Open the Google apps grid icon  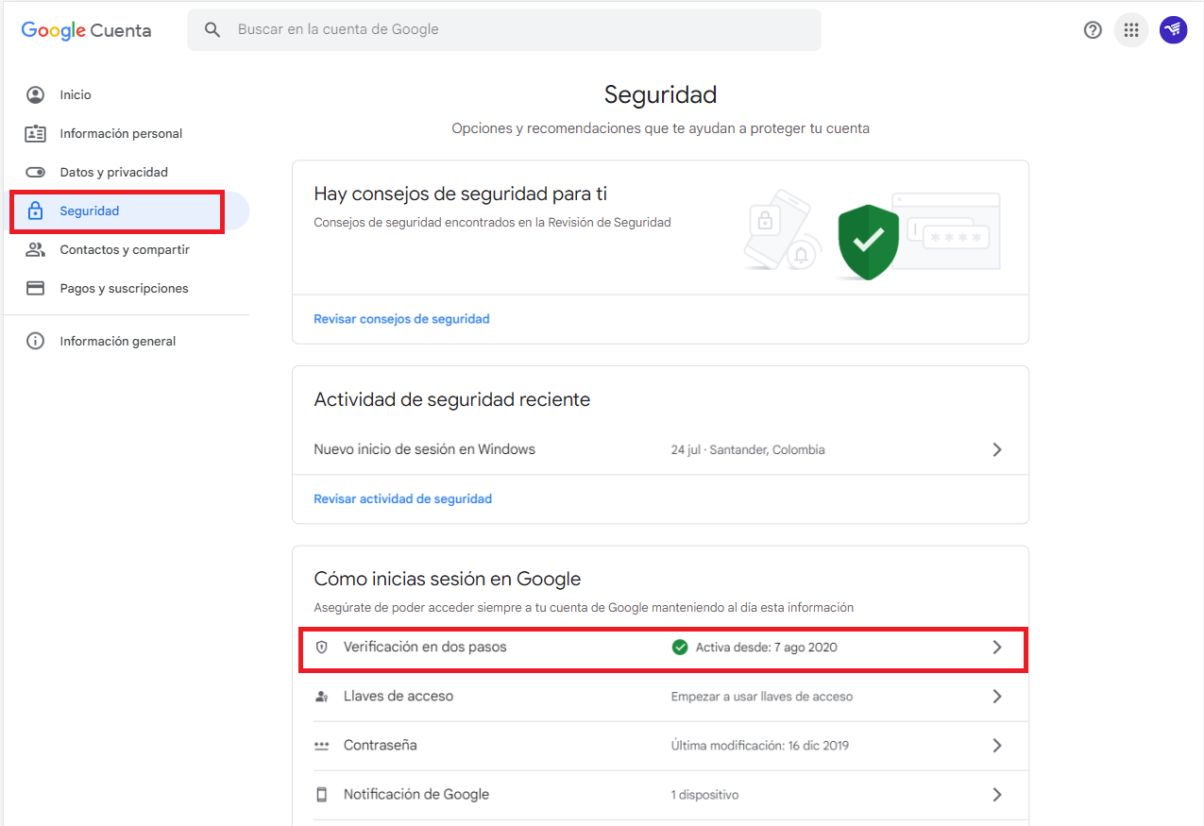click(1131, 30)
